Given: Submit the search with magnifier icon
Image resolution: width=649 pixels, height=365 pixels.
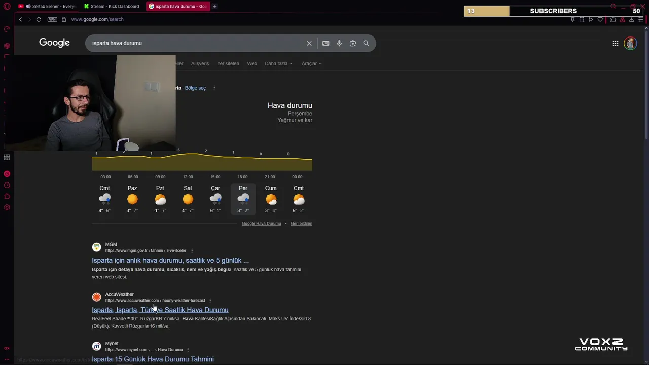Looking at the screenshot, I should click(366, 43).
